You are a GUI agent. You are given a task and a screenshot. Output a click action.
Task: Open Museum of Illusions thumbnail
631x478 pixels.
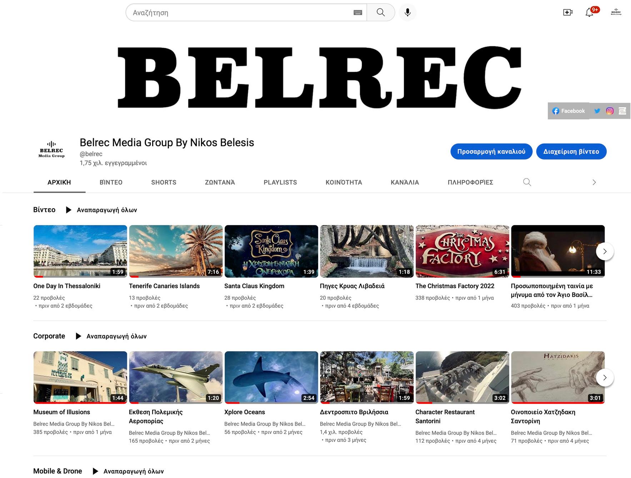click(80, 377)
